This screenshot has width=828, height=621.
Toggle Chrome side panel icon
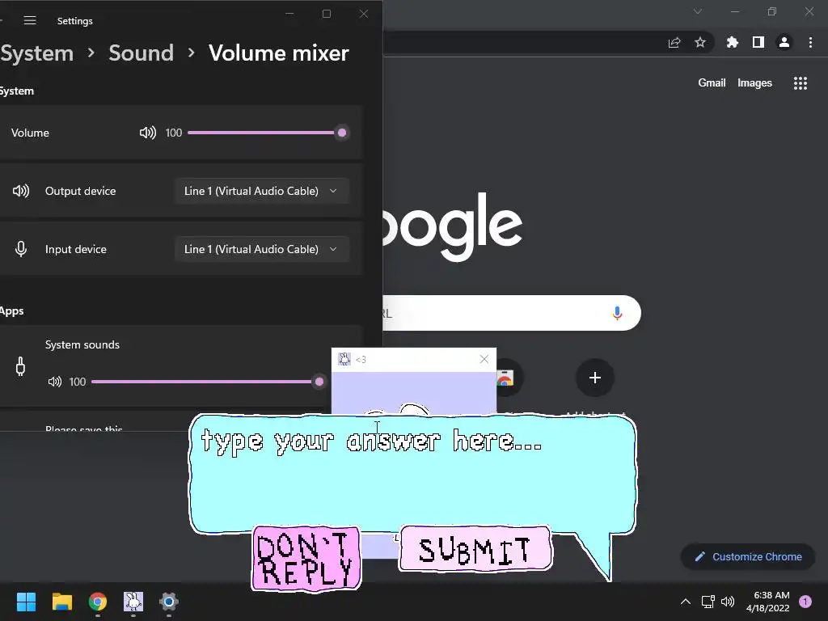758,42
